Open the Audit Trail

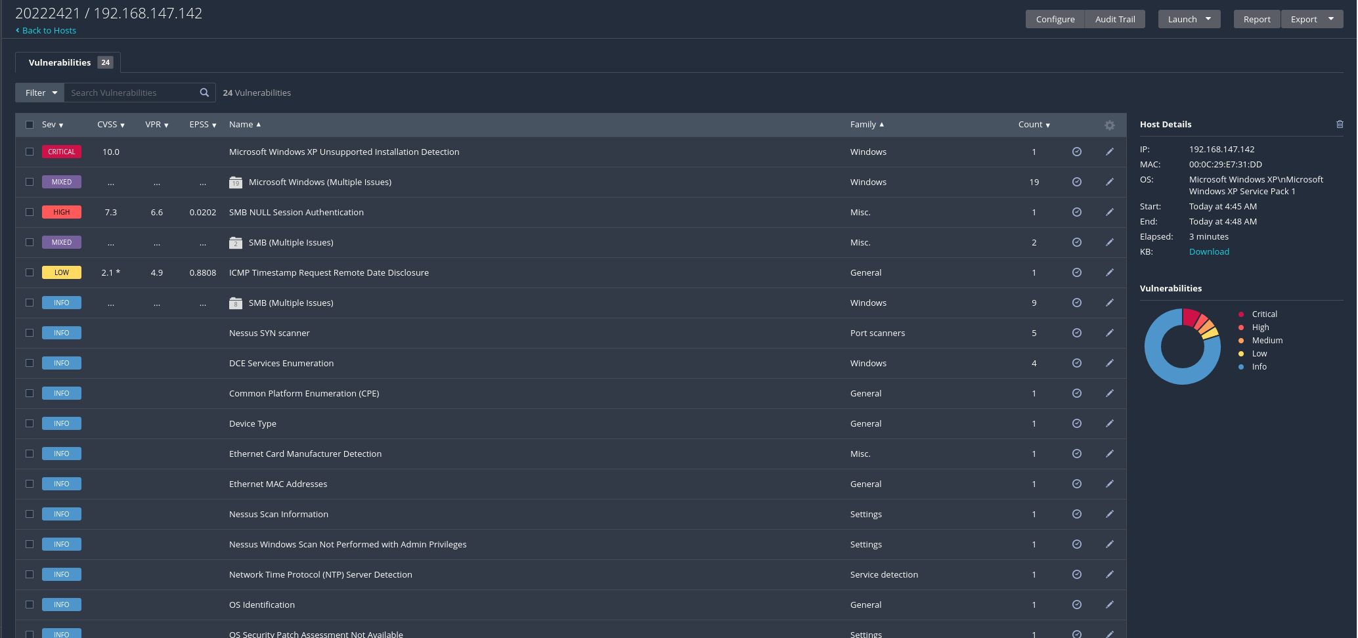[1115, 19]
